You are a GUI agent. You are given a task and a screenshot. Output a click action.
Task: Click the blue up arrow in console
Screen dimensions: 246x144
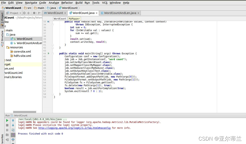point(13,121)
